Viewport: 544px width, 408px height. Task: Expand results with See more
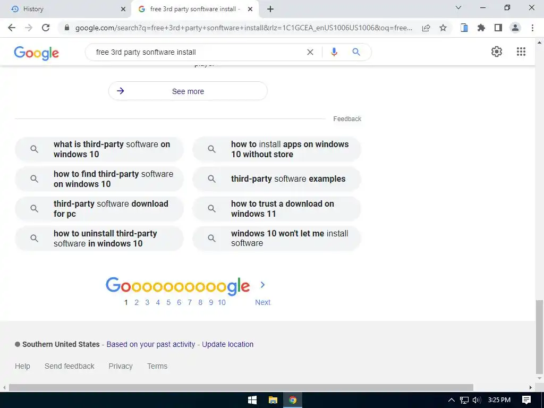click(x=188, y=91)
